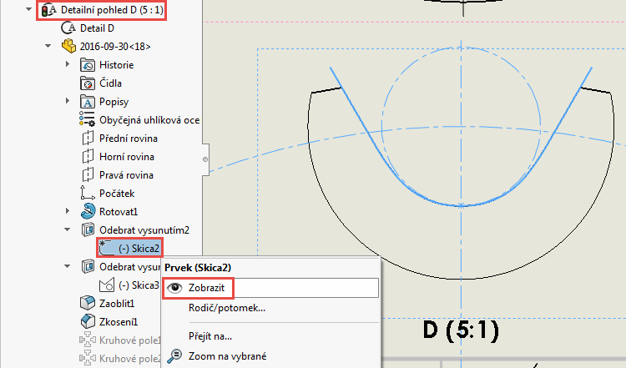
Task: Click the 2016-09-30<18> part icon
Action: [x=68, y=46]
